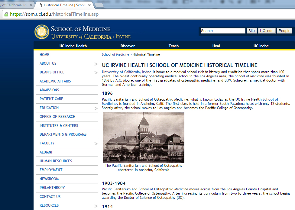Click into the Search text field
The image size is (295, 210).
tap(223, 31)
